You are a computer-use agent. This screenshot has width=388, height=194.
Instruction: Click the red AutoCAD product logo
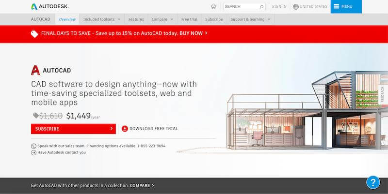(x=35, y=70)
